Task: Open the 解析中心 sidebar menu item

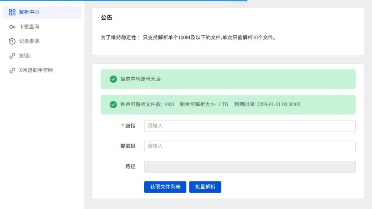Action: [x=29, y=12]
